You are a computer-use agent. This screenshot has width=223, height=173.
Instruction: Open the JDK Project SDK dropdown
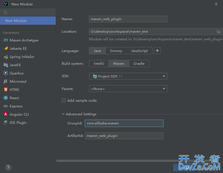click(x=128, y=76)
